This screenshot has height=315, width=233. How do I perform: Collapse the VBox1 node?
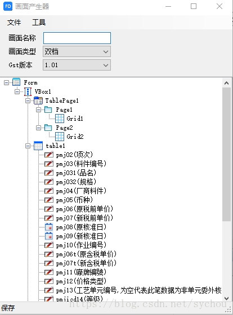[x=17, y=91]
